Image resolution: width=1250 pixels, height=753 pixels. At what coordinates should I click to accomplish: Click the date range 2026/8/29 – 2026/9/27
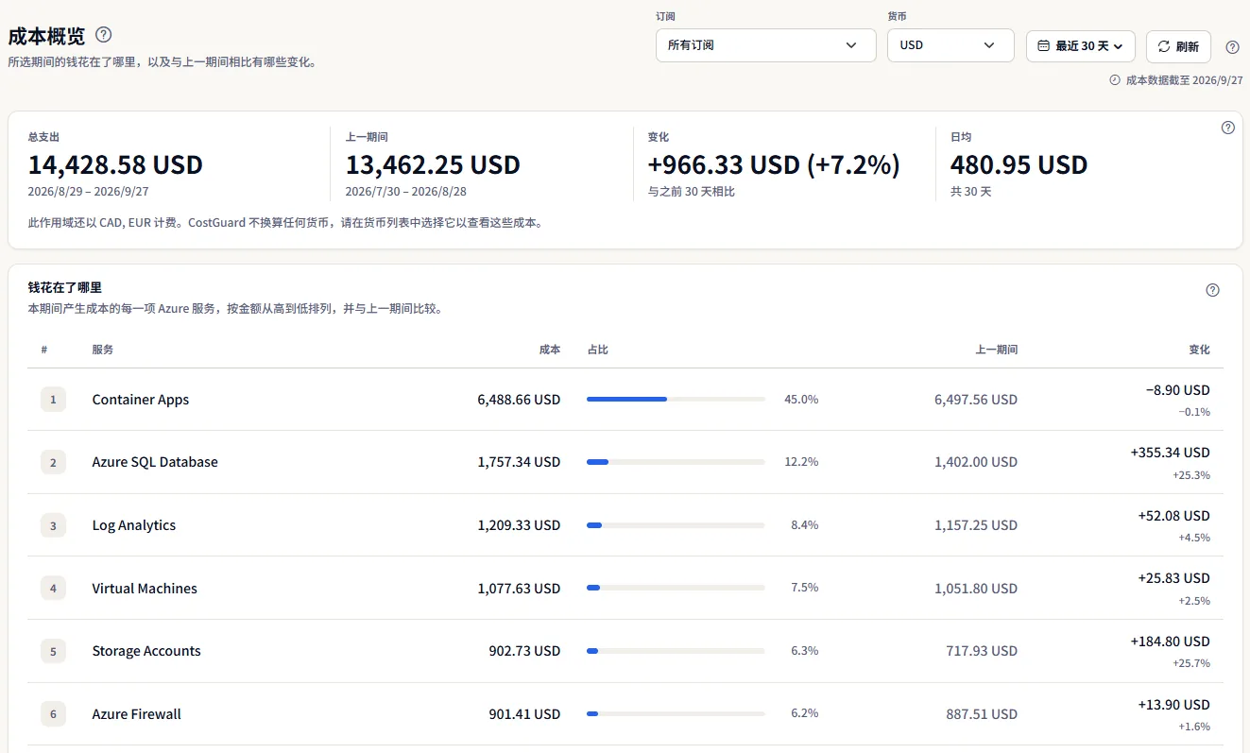(x=89, y=192)
